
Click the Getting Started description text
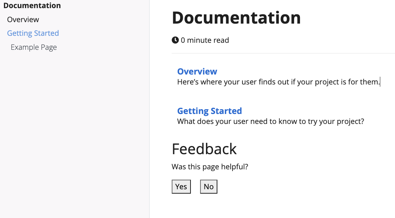coord(270,121)
